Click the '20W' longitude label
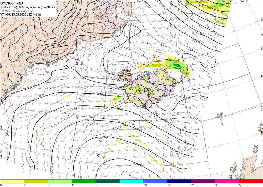 click(139, 1)
